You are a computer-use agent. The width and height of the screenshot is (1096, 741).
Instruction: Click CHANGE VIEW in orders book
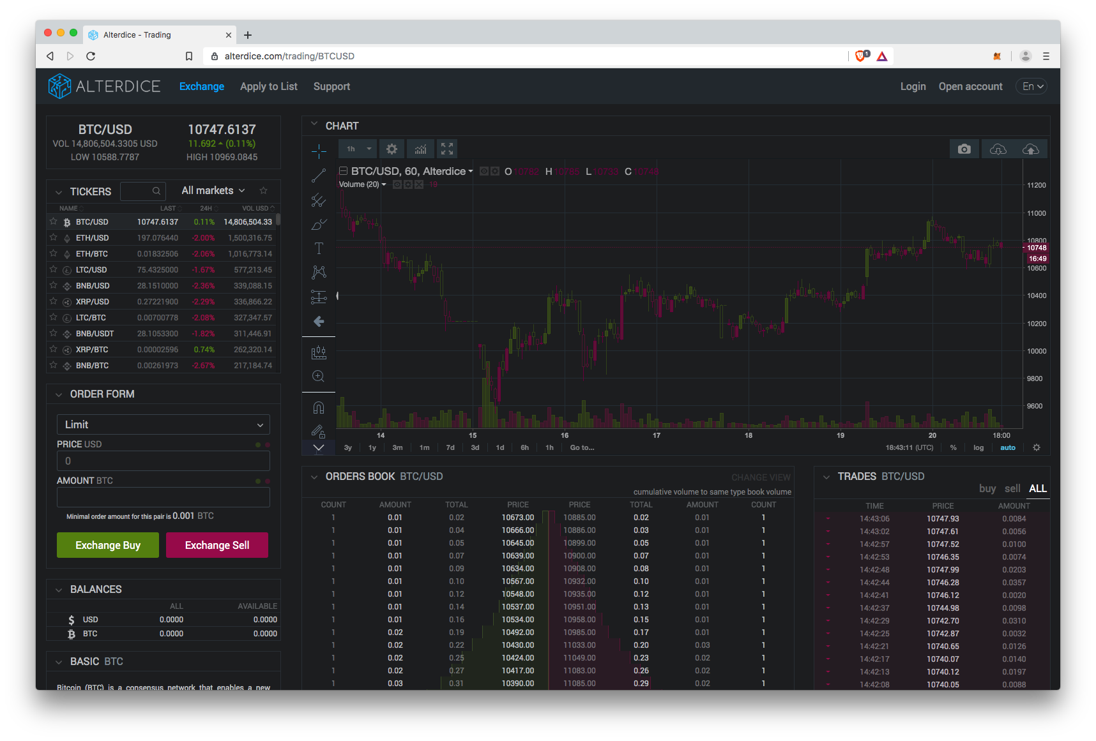[761, 477]
